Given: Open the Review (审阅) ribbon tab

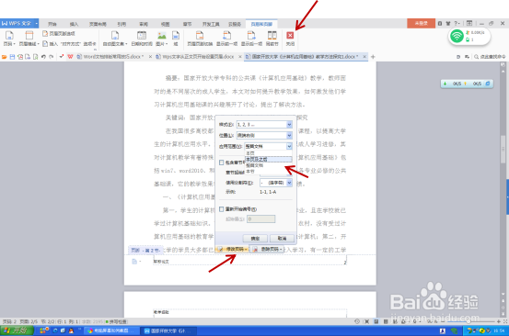Looking at the screenshot, I should click(x=144, y=24).
